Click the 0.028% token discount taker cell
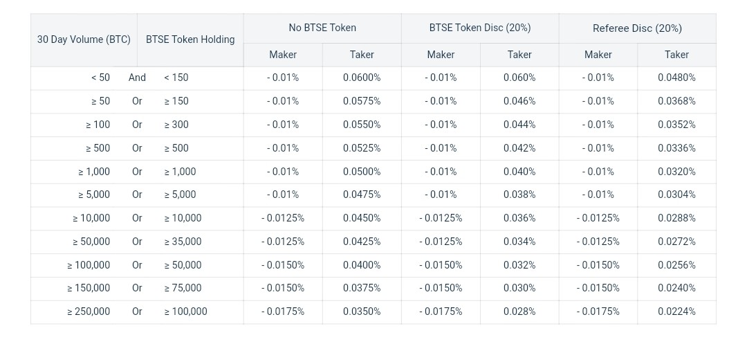This screenshot has width=747, height=344. pyautogui.click(x=519, y=311)
